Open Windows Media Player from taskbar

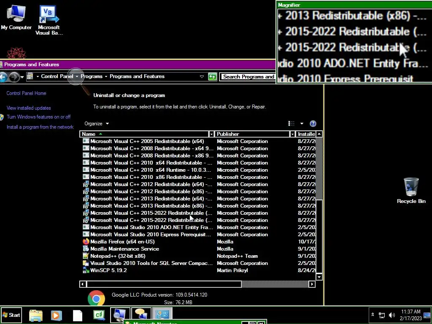tap(57, 315)
